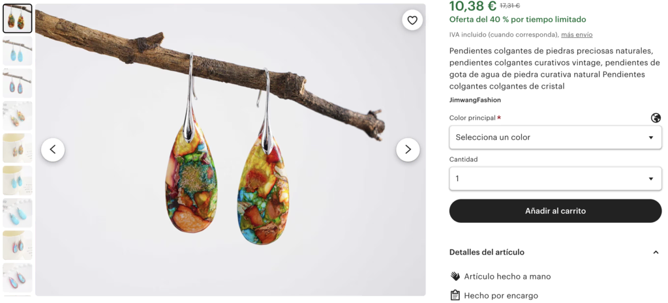Select the fourth thumbnail in the list
The image size is (668, 303).
18,115
